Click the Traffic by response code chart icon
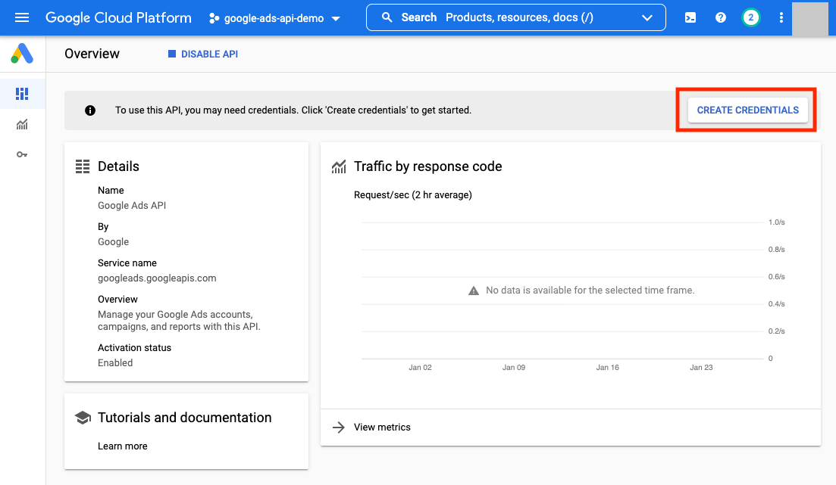This screenshot has height=485, width=836. coord(339,166)
